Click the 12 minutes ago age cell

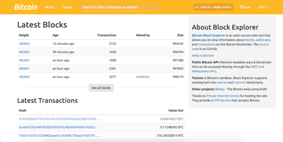click(x=63, y=44)
